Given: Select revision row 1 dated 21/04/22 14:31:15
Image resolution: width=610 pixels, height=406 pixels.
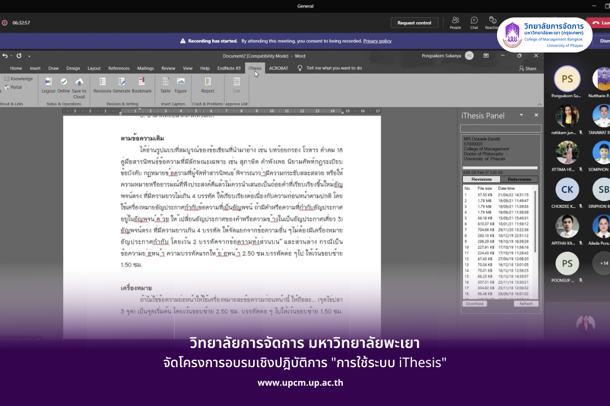Looking at the screenshot, I should pyautogui.click(x=498, y=195).
